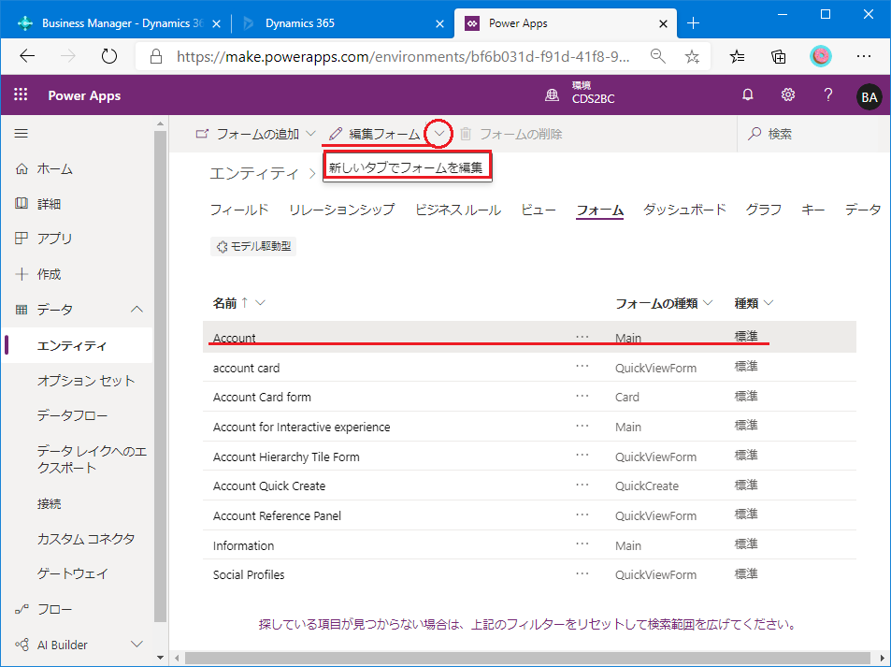Open the environment CDS2BC picker

593,93
